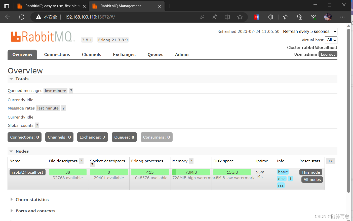Click the Log out button

click(328, 54)
